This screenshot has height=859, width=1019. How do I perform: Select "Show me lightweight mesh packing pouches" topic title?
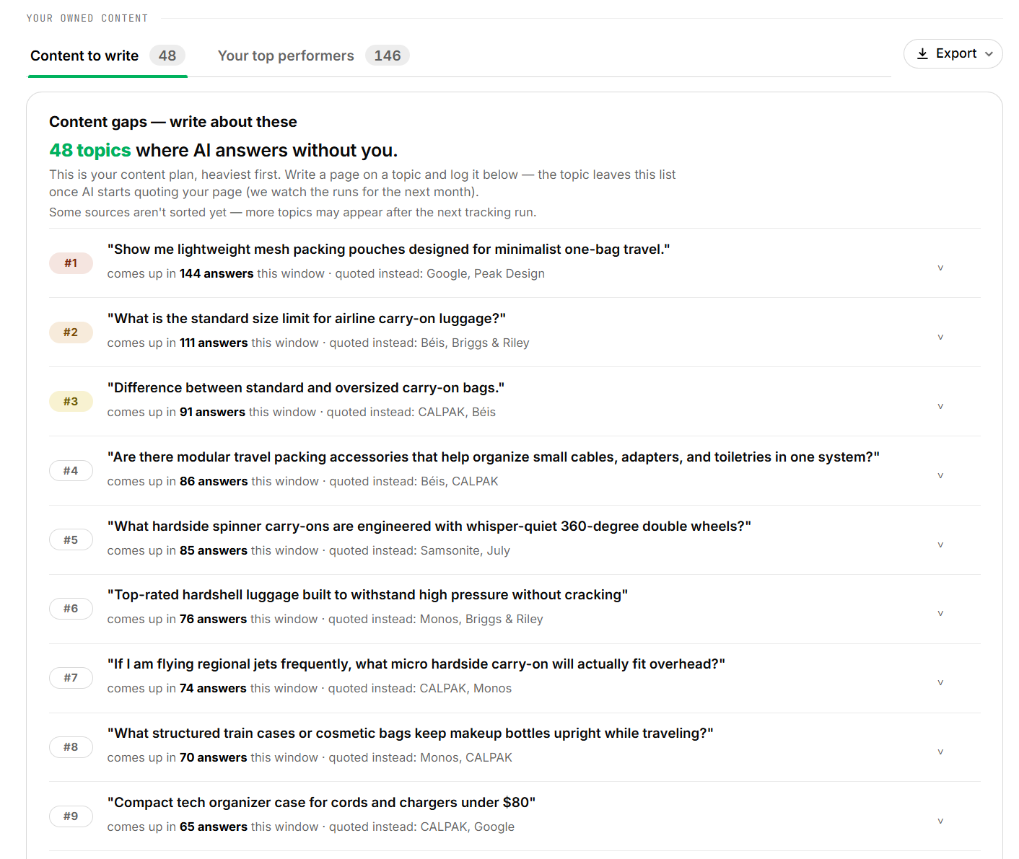pos(388,250)
